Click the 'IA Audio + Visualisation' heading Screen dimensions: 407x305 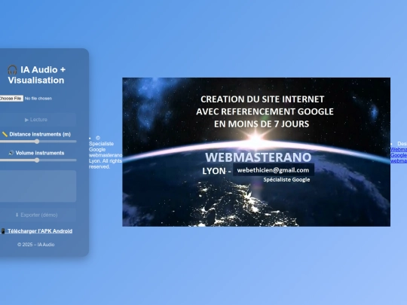36,75
